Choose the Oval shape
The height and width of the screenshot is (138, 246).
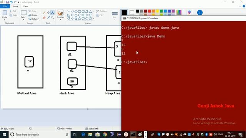coord(76,11)
